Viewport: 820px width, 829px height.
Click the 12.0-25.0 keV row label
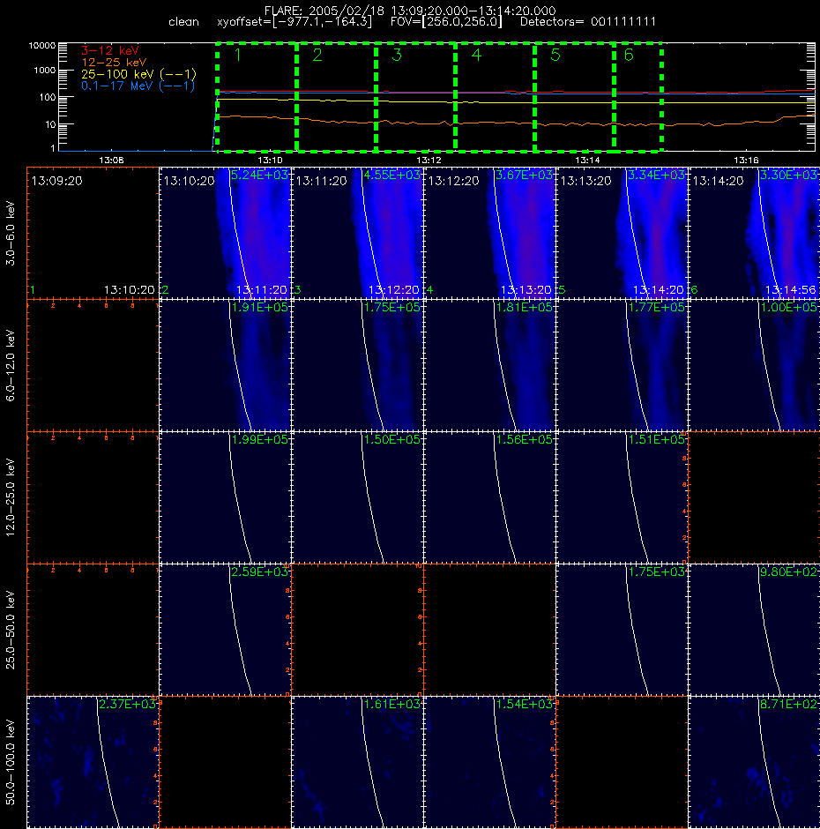pyautogui.click(x=11, y=497)
